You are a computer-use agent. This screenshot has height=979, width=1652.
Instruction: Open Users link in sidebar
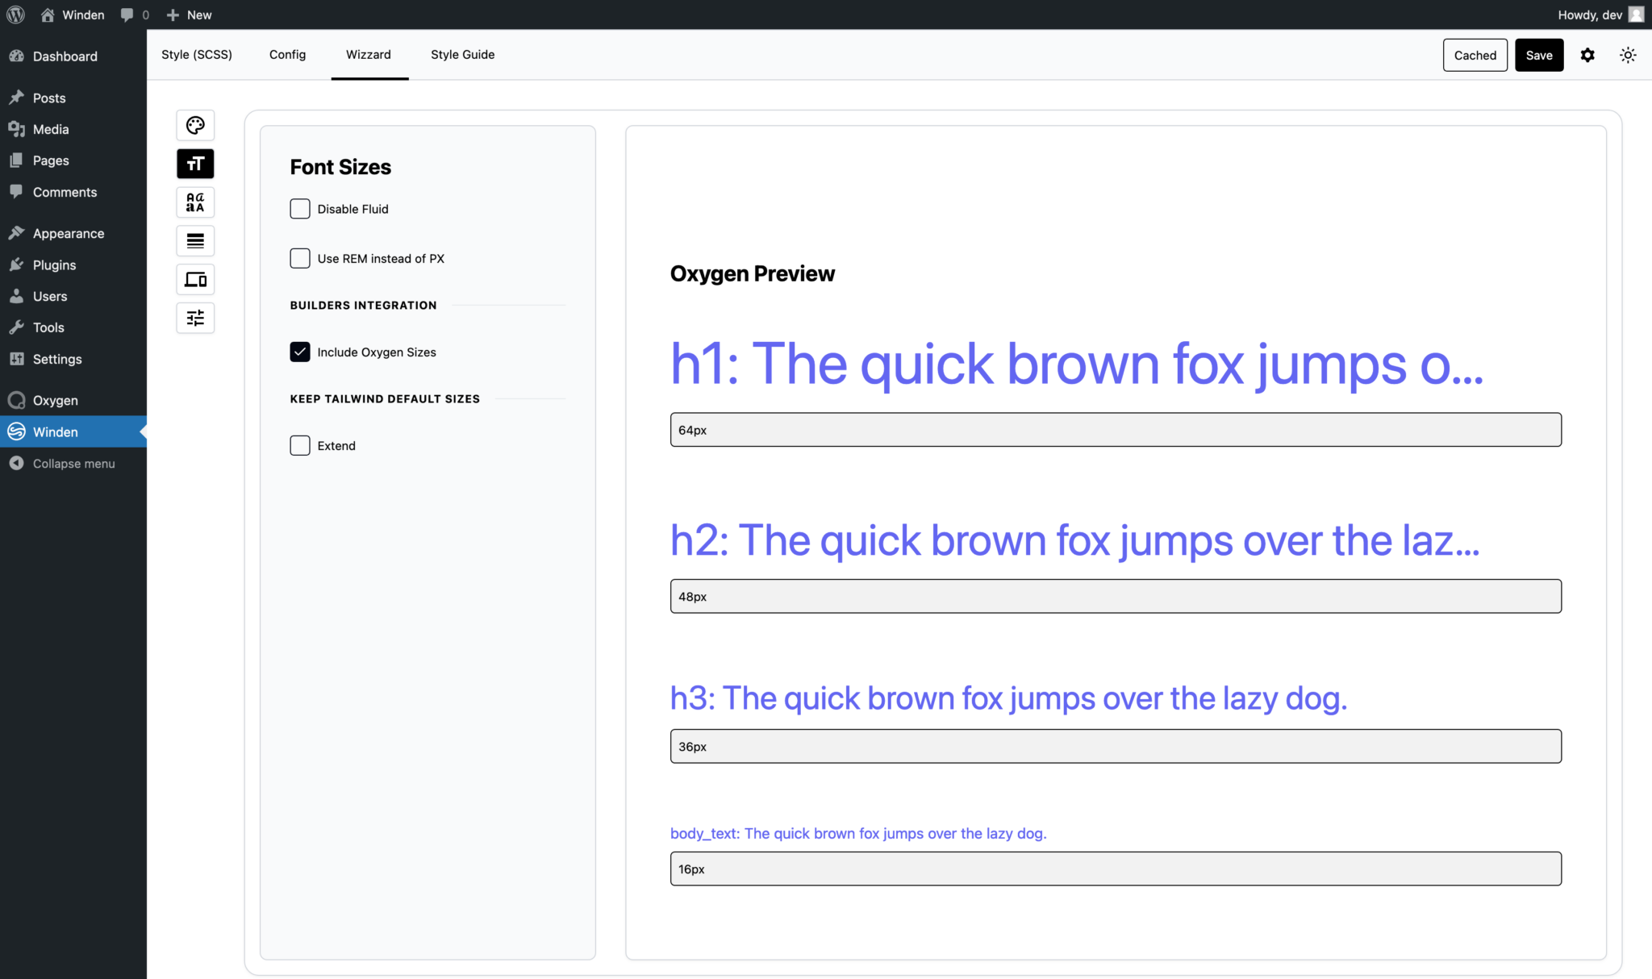[x=50, y=296]
